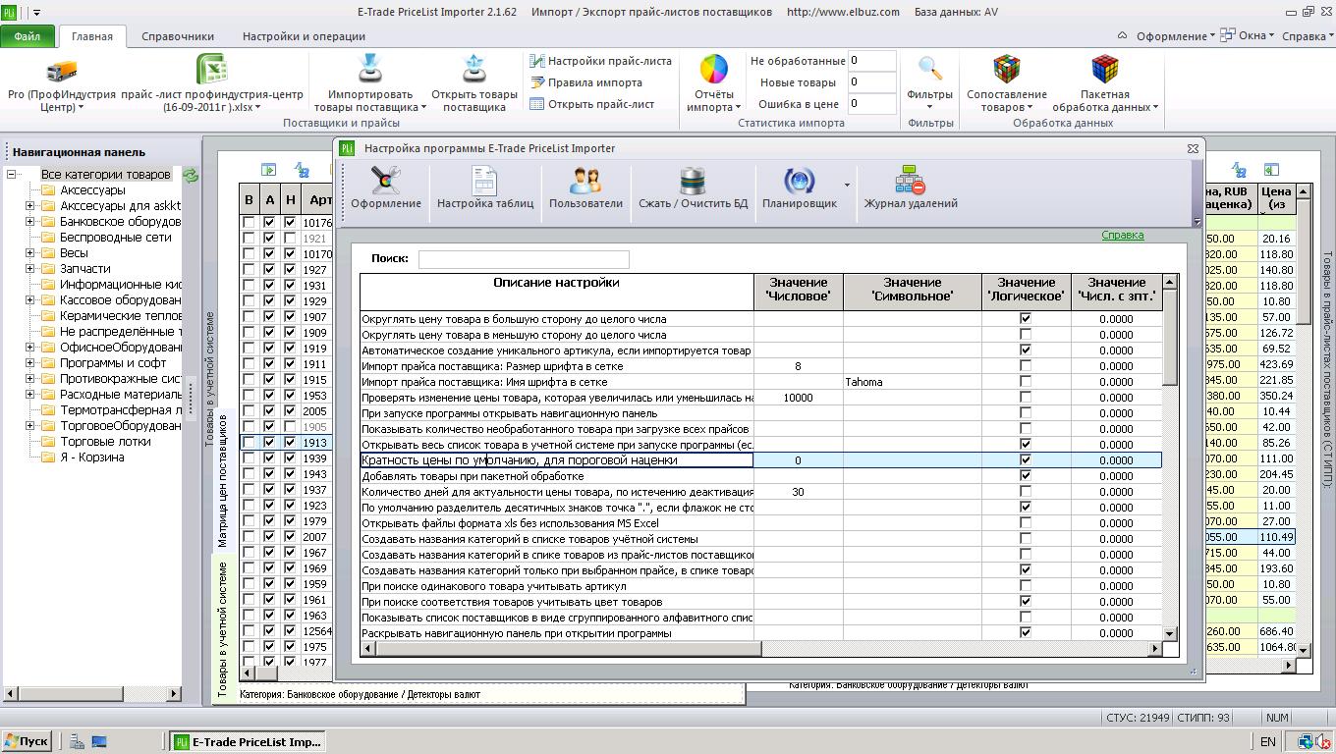The width and height of the screenshot is (1336, 754).
Task: Toggle checkbox for При поиске одинакового товара учитывать артикул
Action: [1026, 586]
